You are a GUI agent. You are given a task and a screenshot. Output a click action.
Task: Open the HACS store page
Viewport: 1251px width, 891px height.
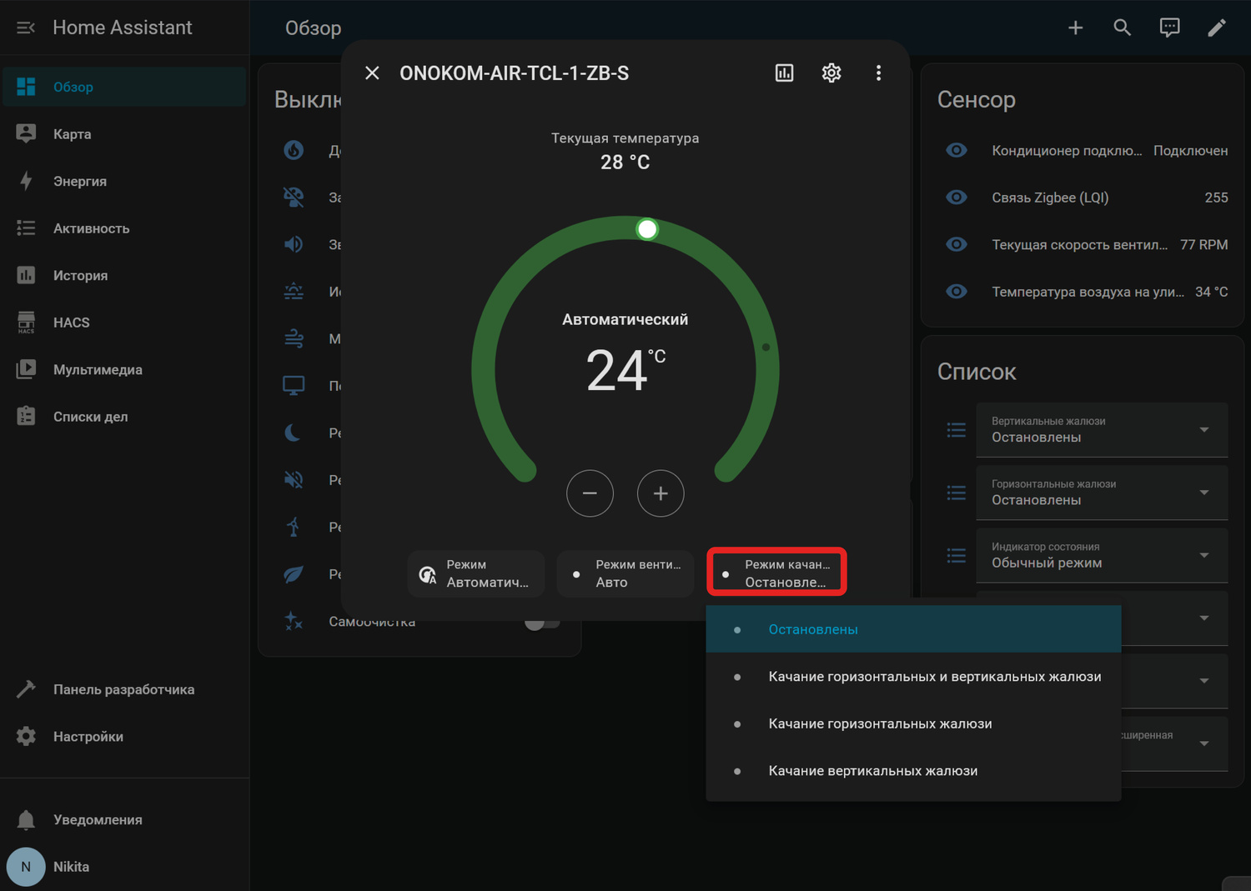(124, 323)
